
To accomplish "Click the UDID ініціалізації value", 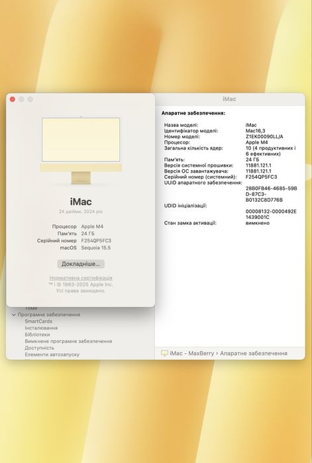I will [271, 214].
